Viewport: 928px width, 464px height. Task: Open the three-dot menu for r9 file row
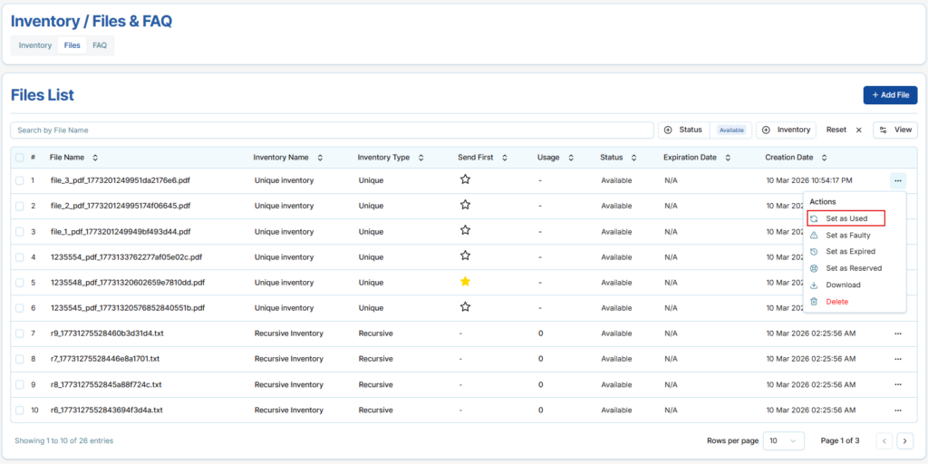pos(897,333)
